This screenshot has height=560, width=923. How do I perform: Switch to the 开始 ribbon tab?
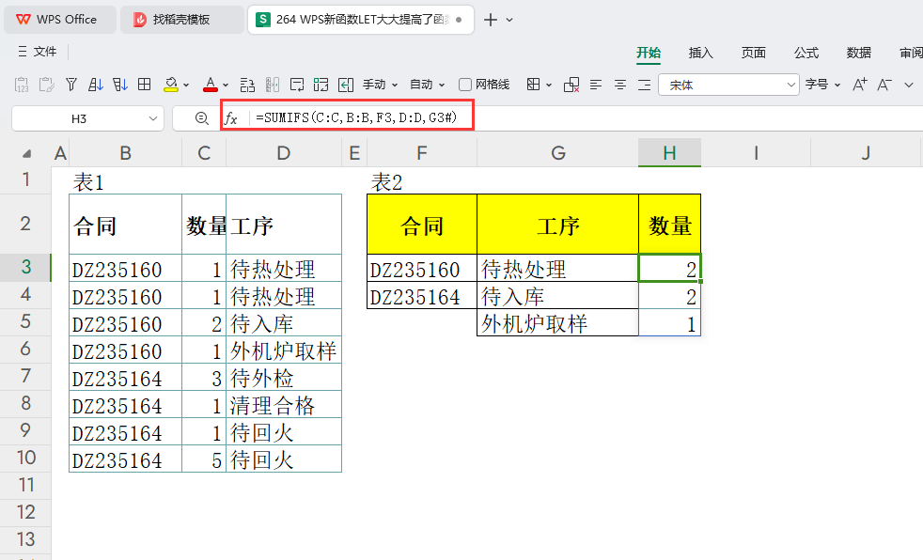tap(649, 53)
